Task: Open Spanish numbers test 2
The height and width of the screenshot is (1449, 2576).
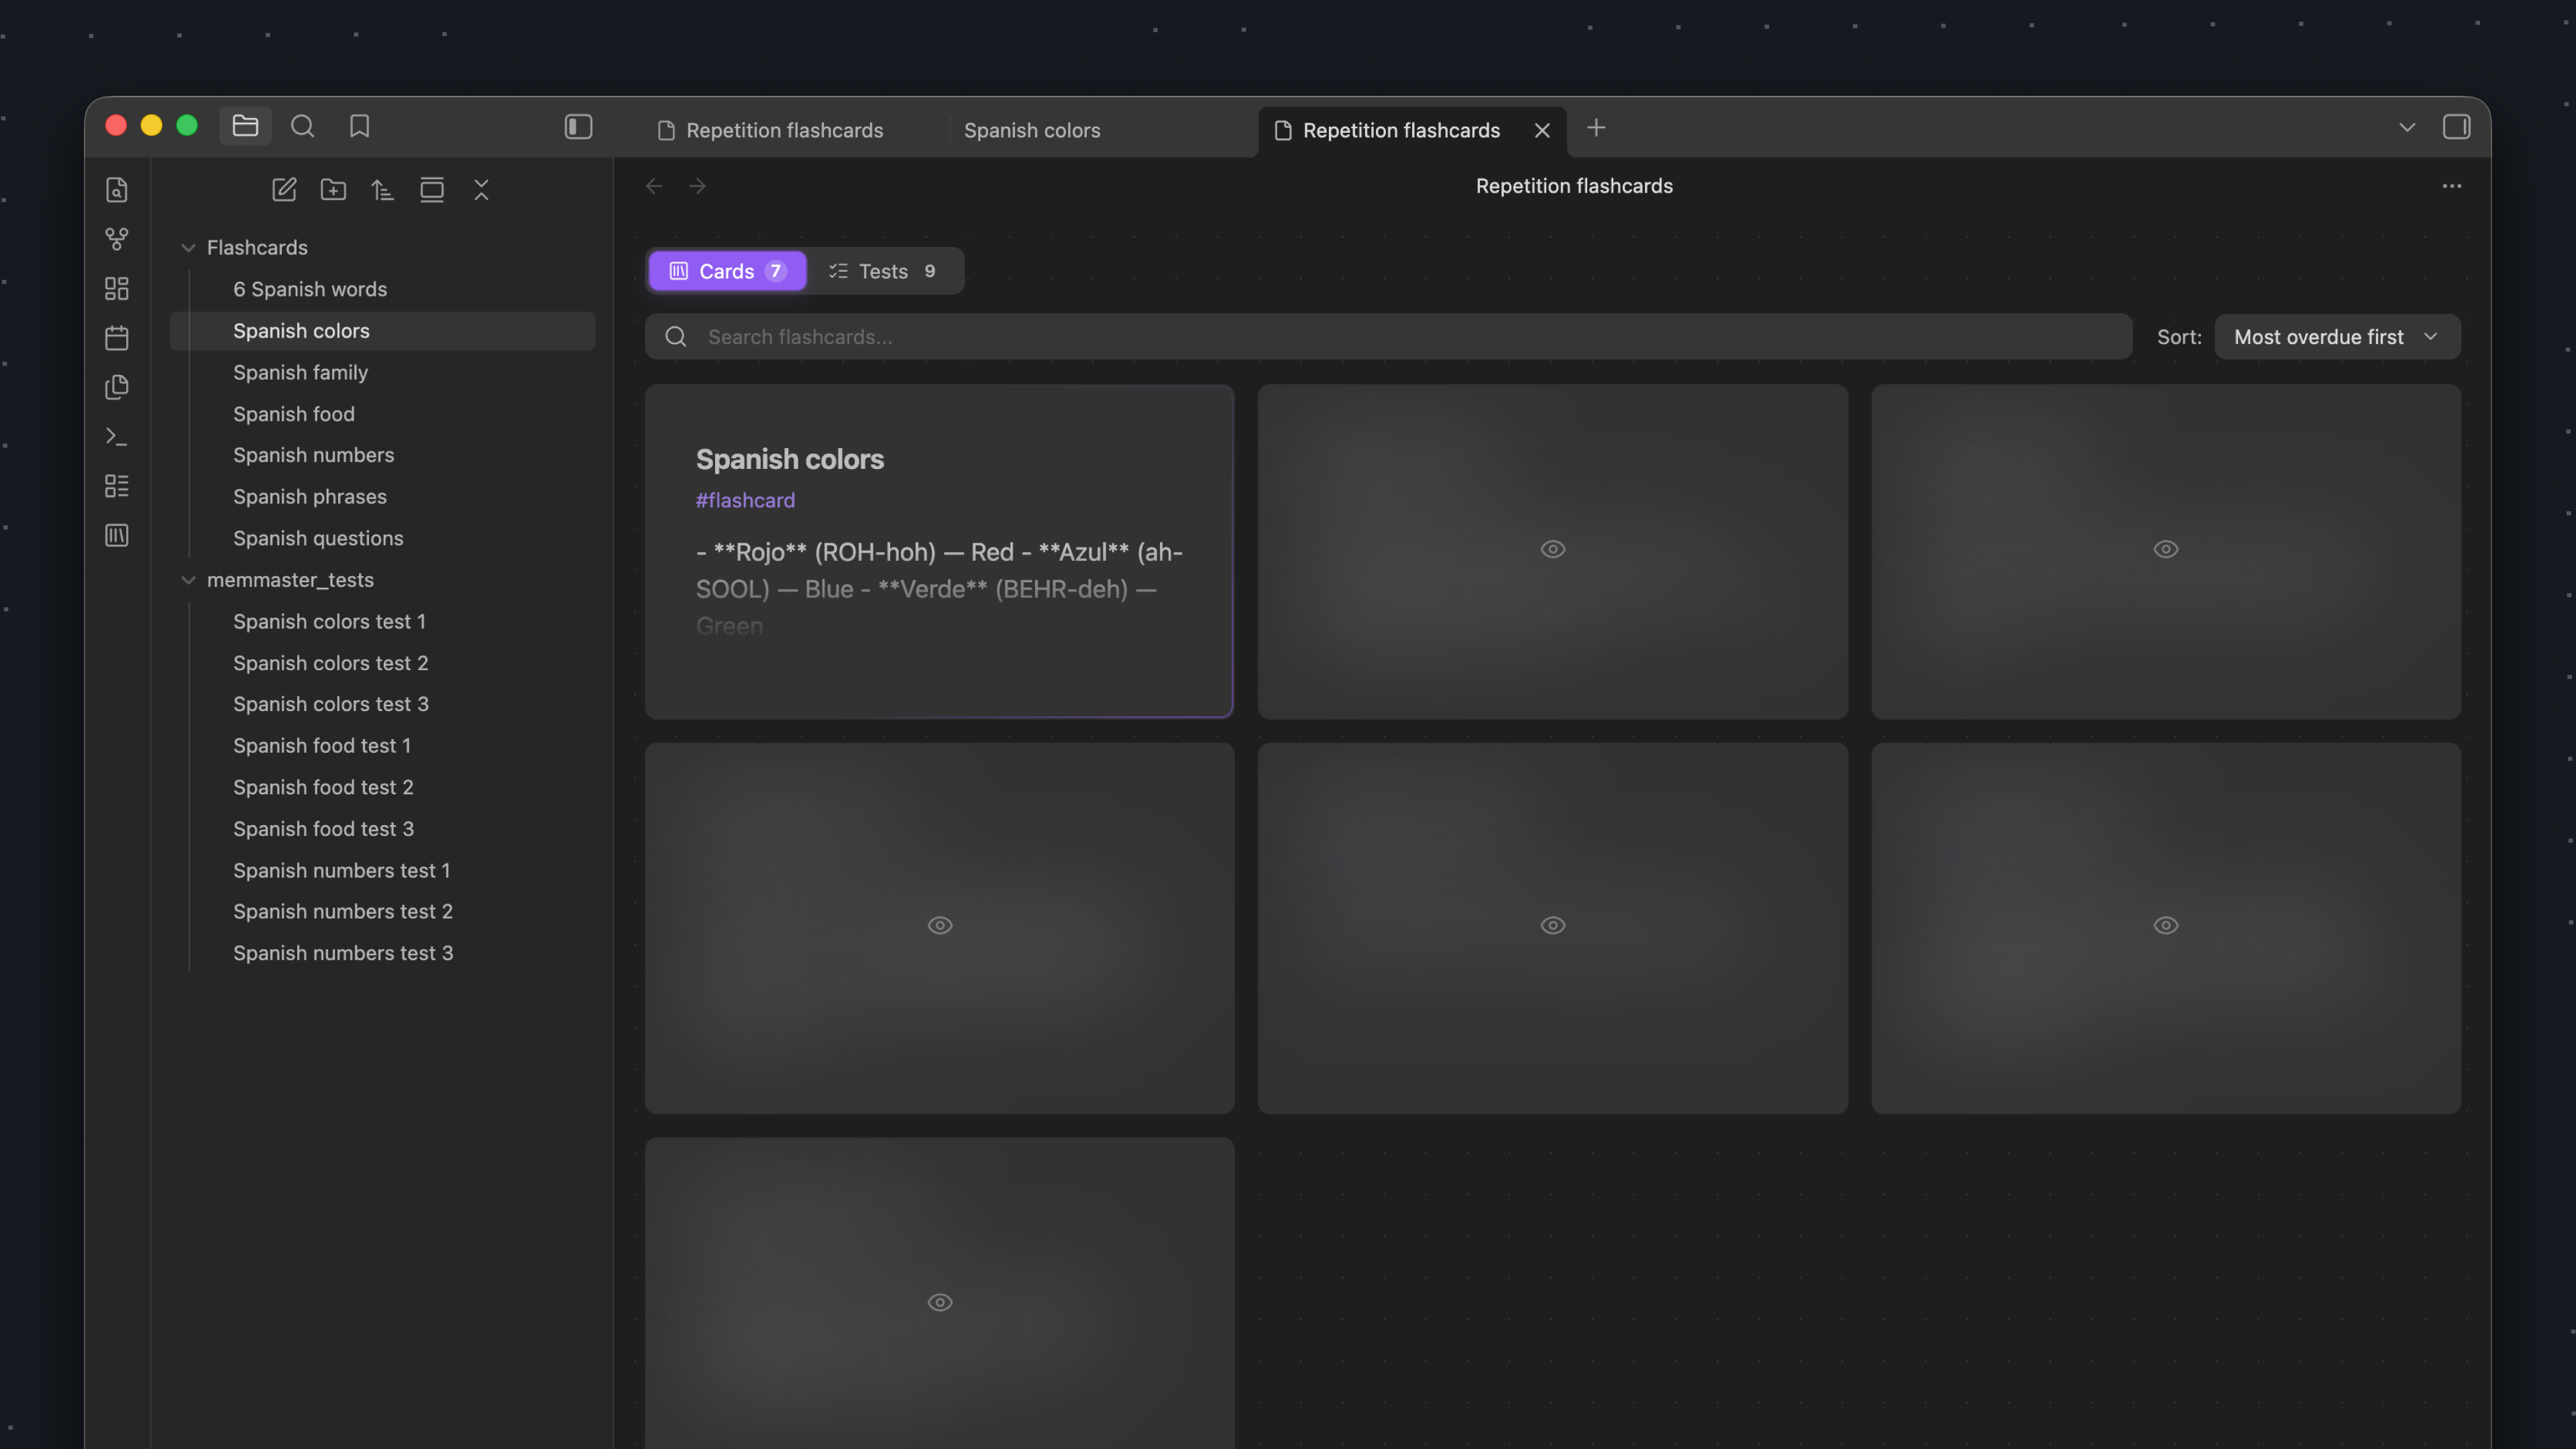Action: [x=382, y=912]
